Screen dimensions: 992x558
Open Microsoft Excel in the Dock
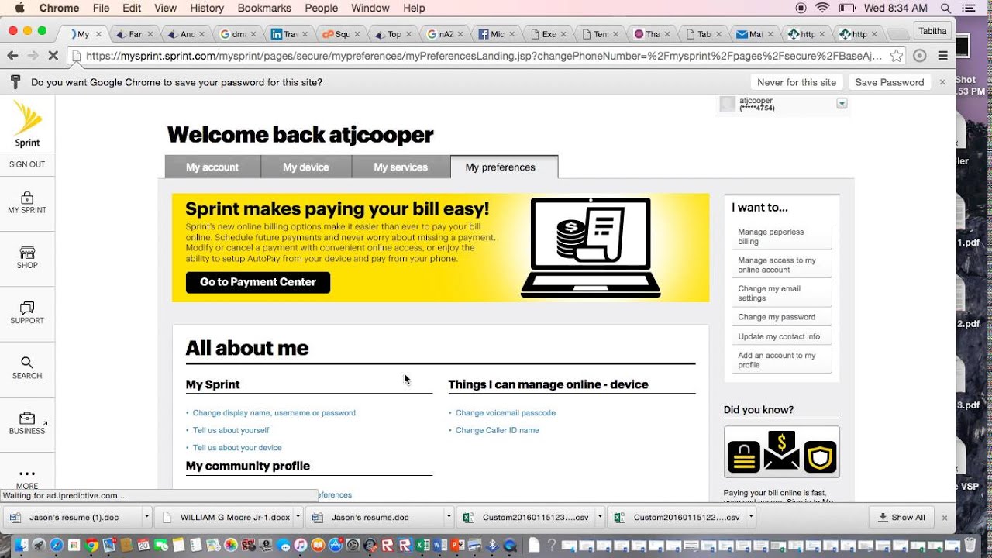pos(422,546)
